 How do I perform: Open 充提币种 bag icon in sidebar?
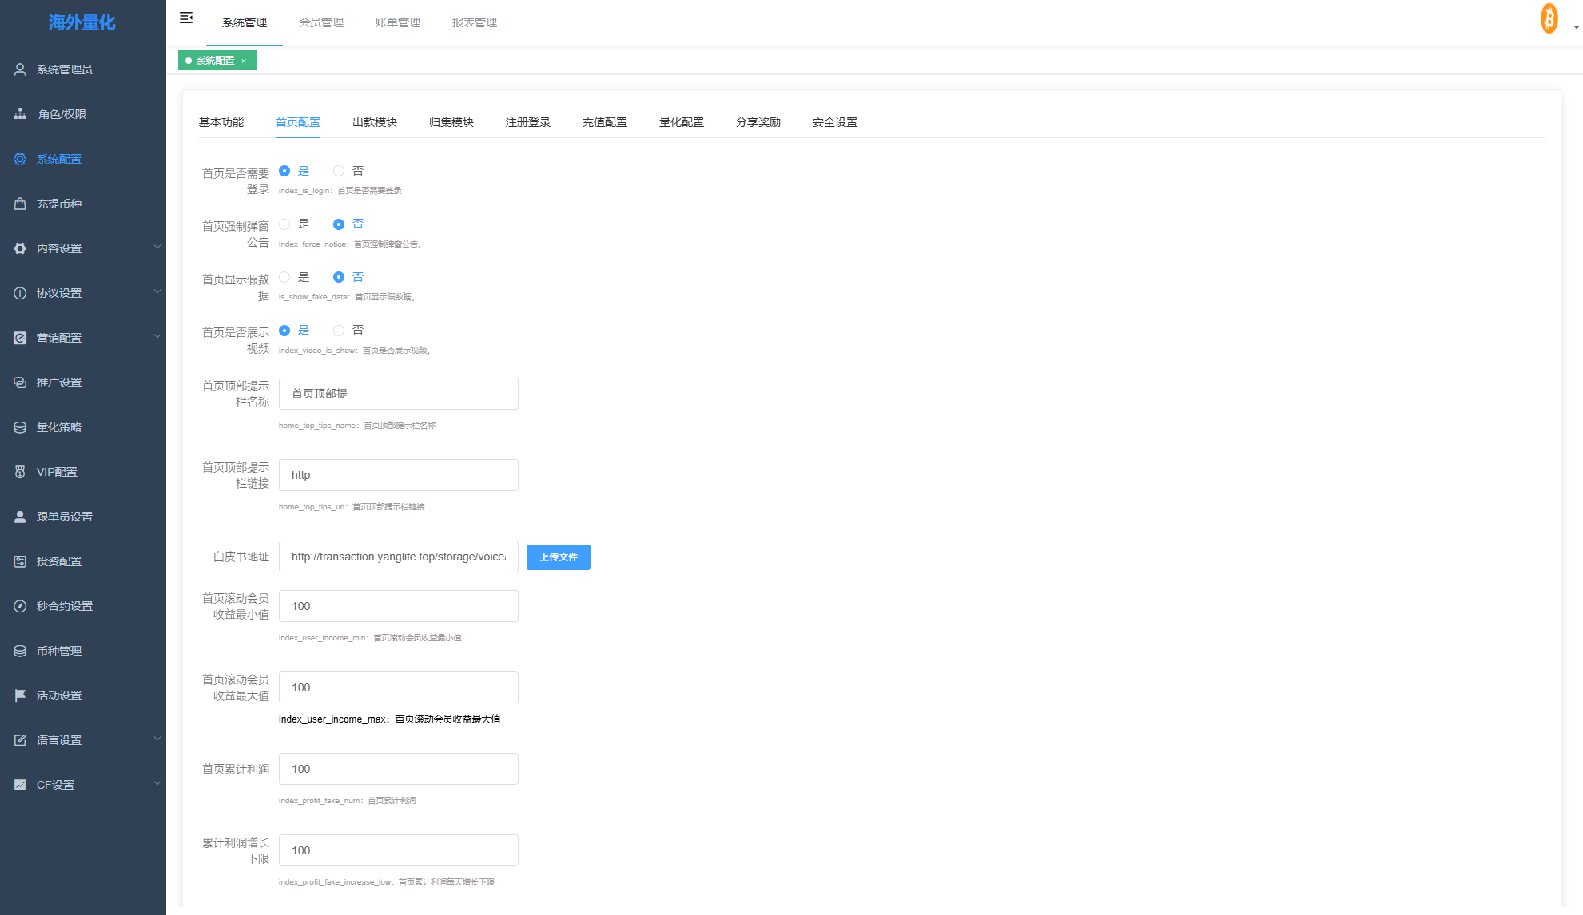pos(20,204)
